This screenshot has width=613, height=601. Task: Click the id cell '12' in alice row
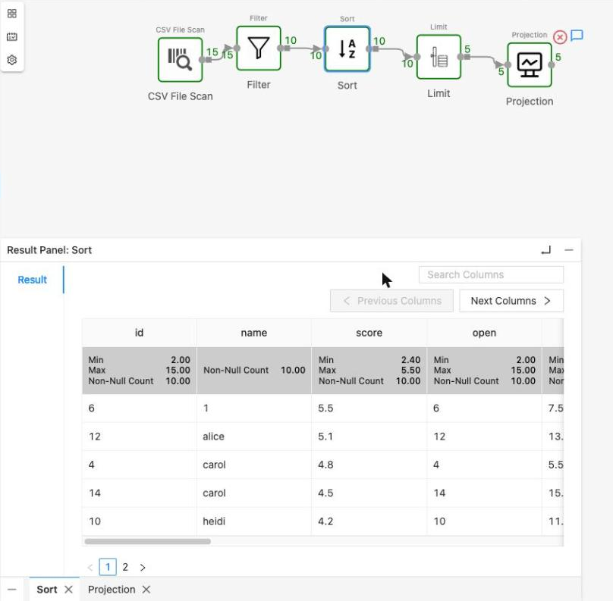point(139,437)
